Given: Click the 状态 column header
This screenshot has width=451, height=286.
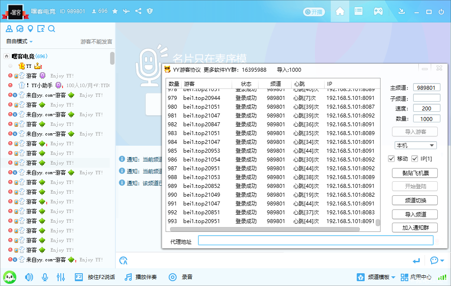Looking at the screenshot, I should pos(246,84).
